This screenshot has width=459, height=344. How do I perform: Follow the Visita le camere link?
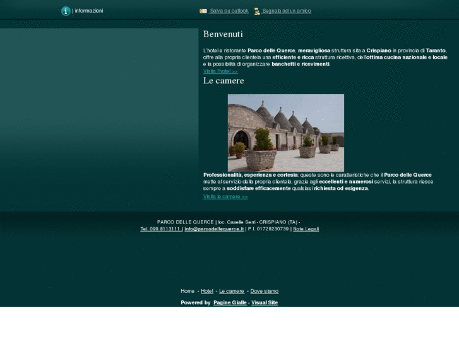pos(225,196)
